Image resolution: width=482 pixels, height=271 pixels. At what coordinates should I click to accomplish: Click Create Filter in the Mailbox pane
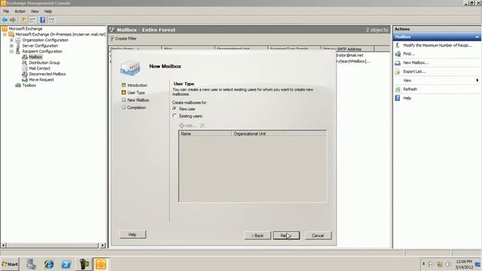click(x=124, y=38)
